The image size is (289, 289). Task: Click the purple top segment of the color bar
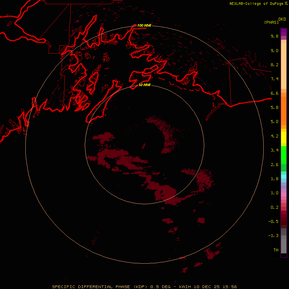pos(284,32)
